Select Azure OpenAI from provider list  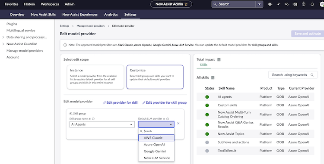pyautogui.click(x=156, y=145)
